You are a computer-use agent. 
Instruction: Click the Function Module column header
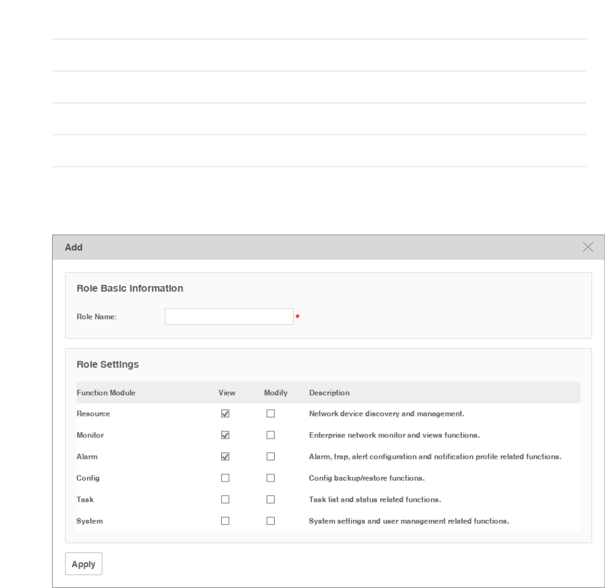point(105,393)
